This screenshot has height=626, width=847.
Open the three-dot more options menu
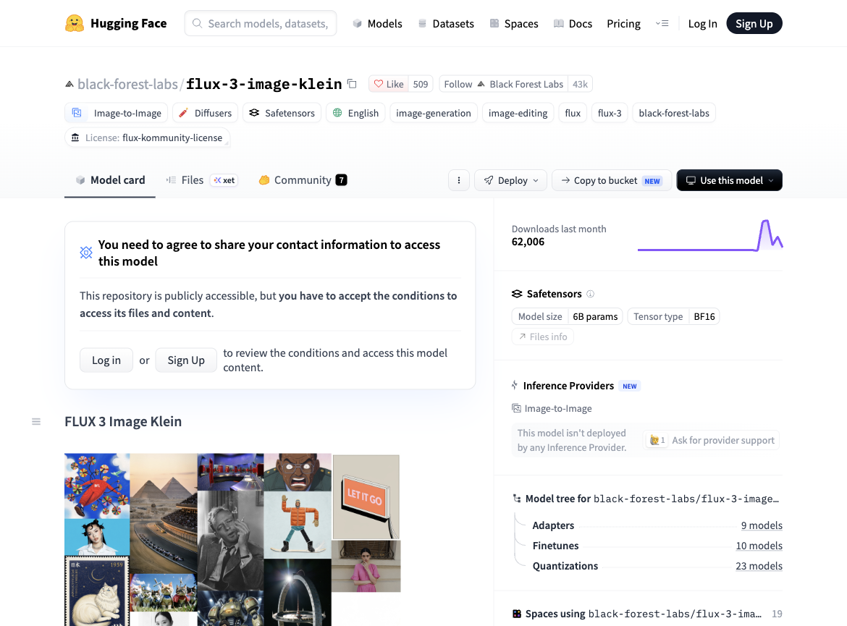[x=459, y=180]
